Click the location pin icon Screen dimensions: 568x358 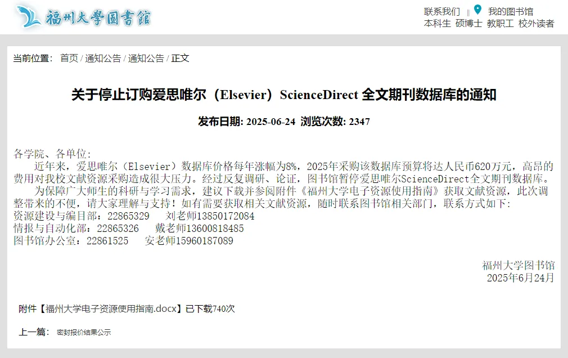(477, 10)
